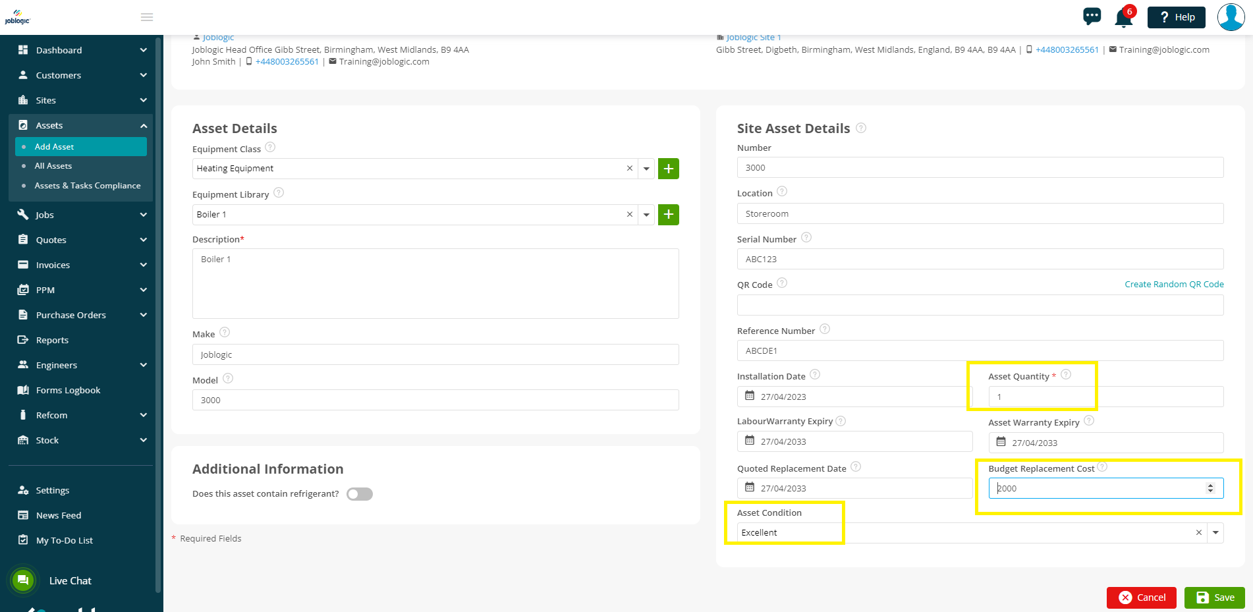Screen dimensions: 1253x612
Task: Enable the asset contains refrigerant toggle
Action: (360, 494)
